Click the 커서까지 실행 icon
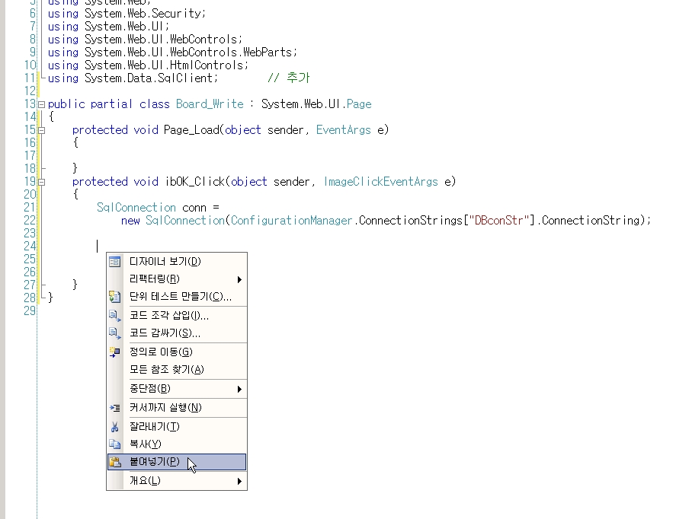Viewport: 689px width, 519px height. [x=114, y=408]
